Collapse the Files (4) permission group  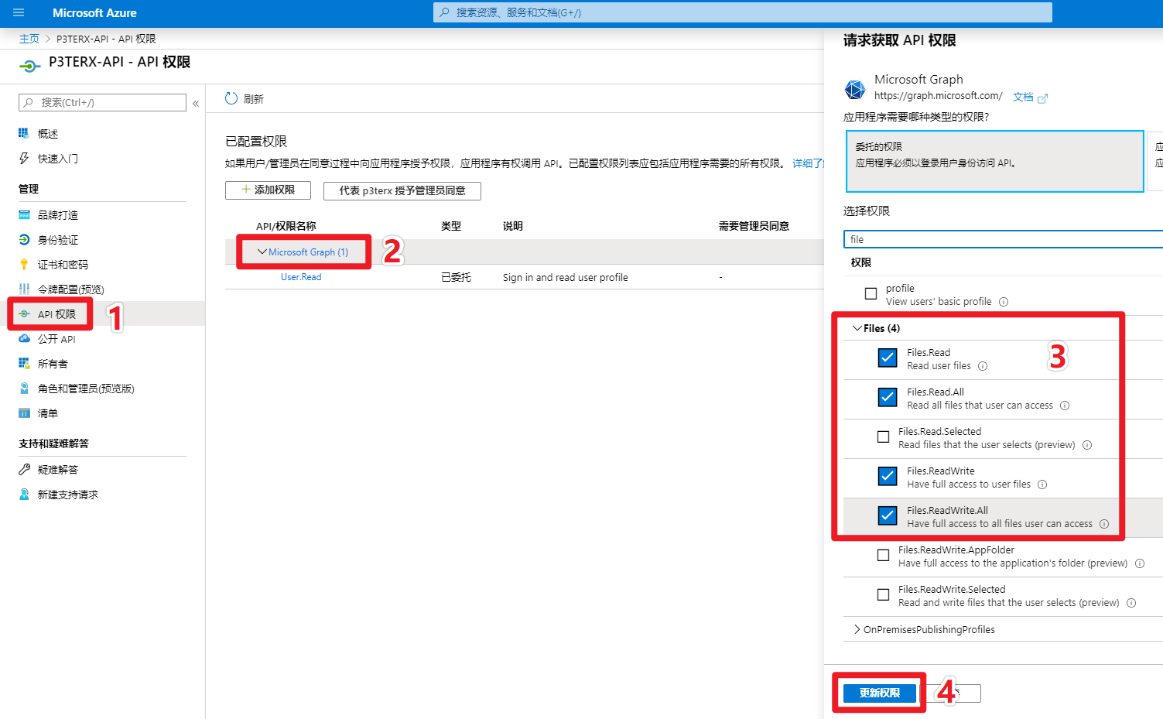857,329
